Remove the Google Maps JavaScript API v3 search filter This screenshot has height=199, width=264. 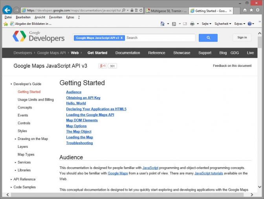click(121, 38)
